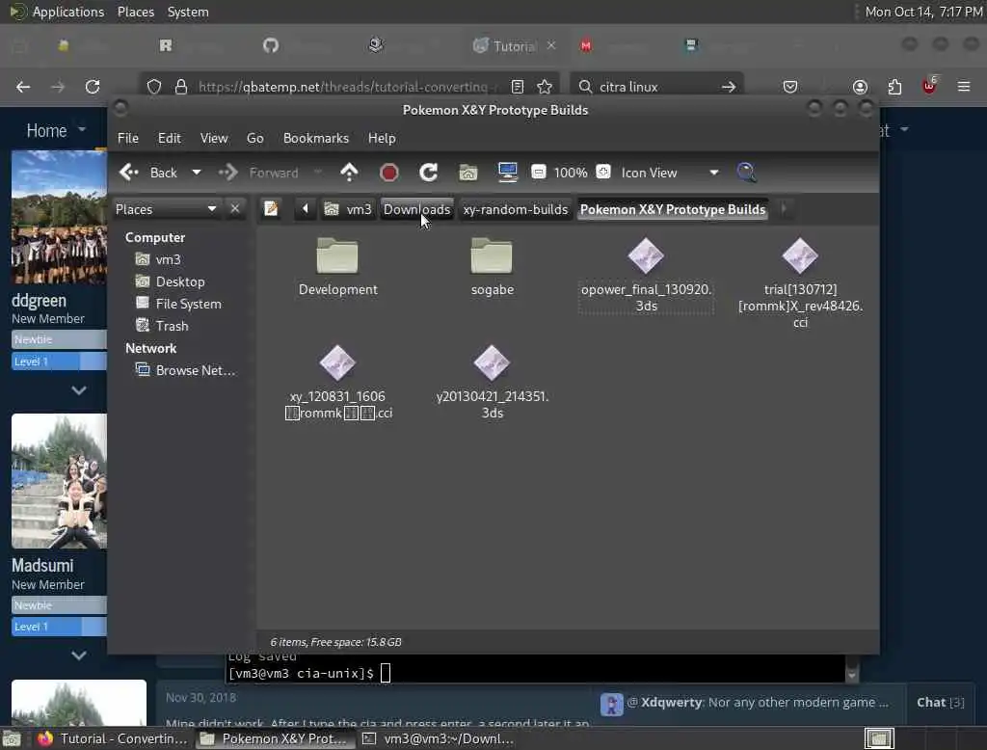Click the Firefox reload page button
This screenshot has width=987, height=750.
(x=93, y=87)
